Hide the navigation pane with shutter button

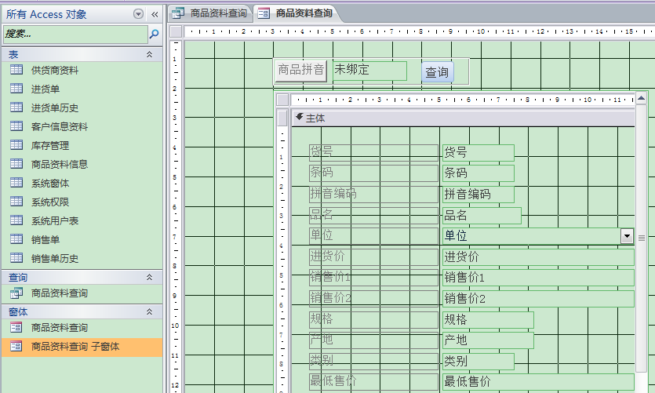coord(155,14)
